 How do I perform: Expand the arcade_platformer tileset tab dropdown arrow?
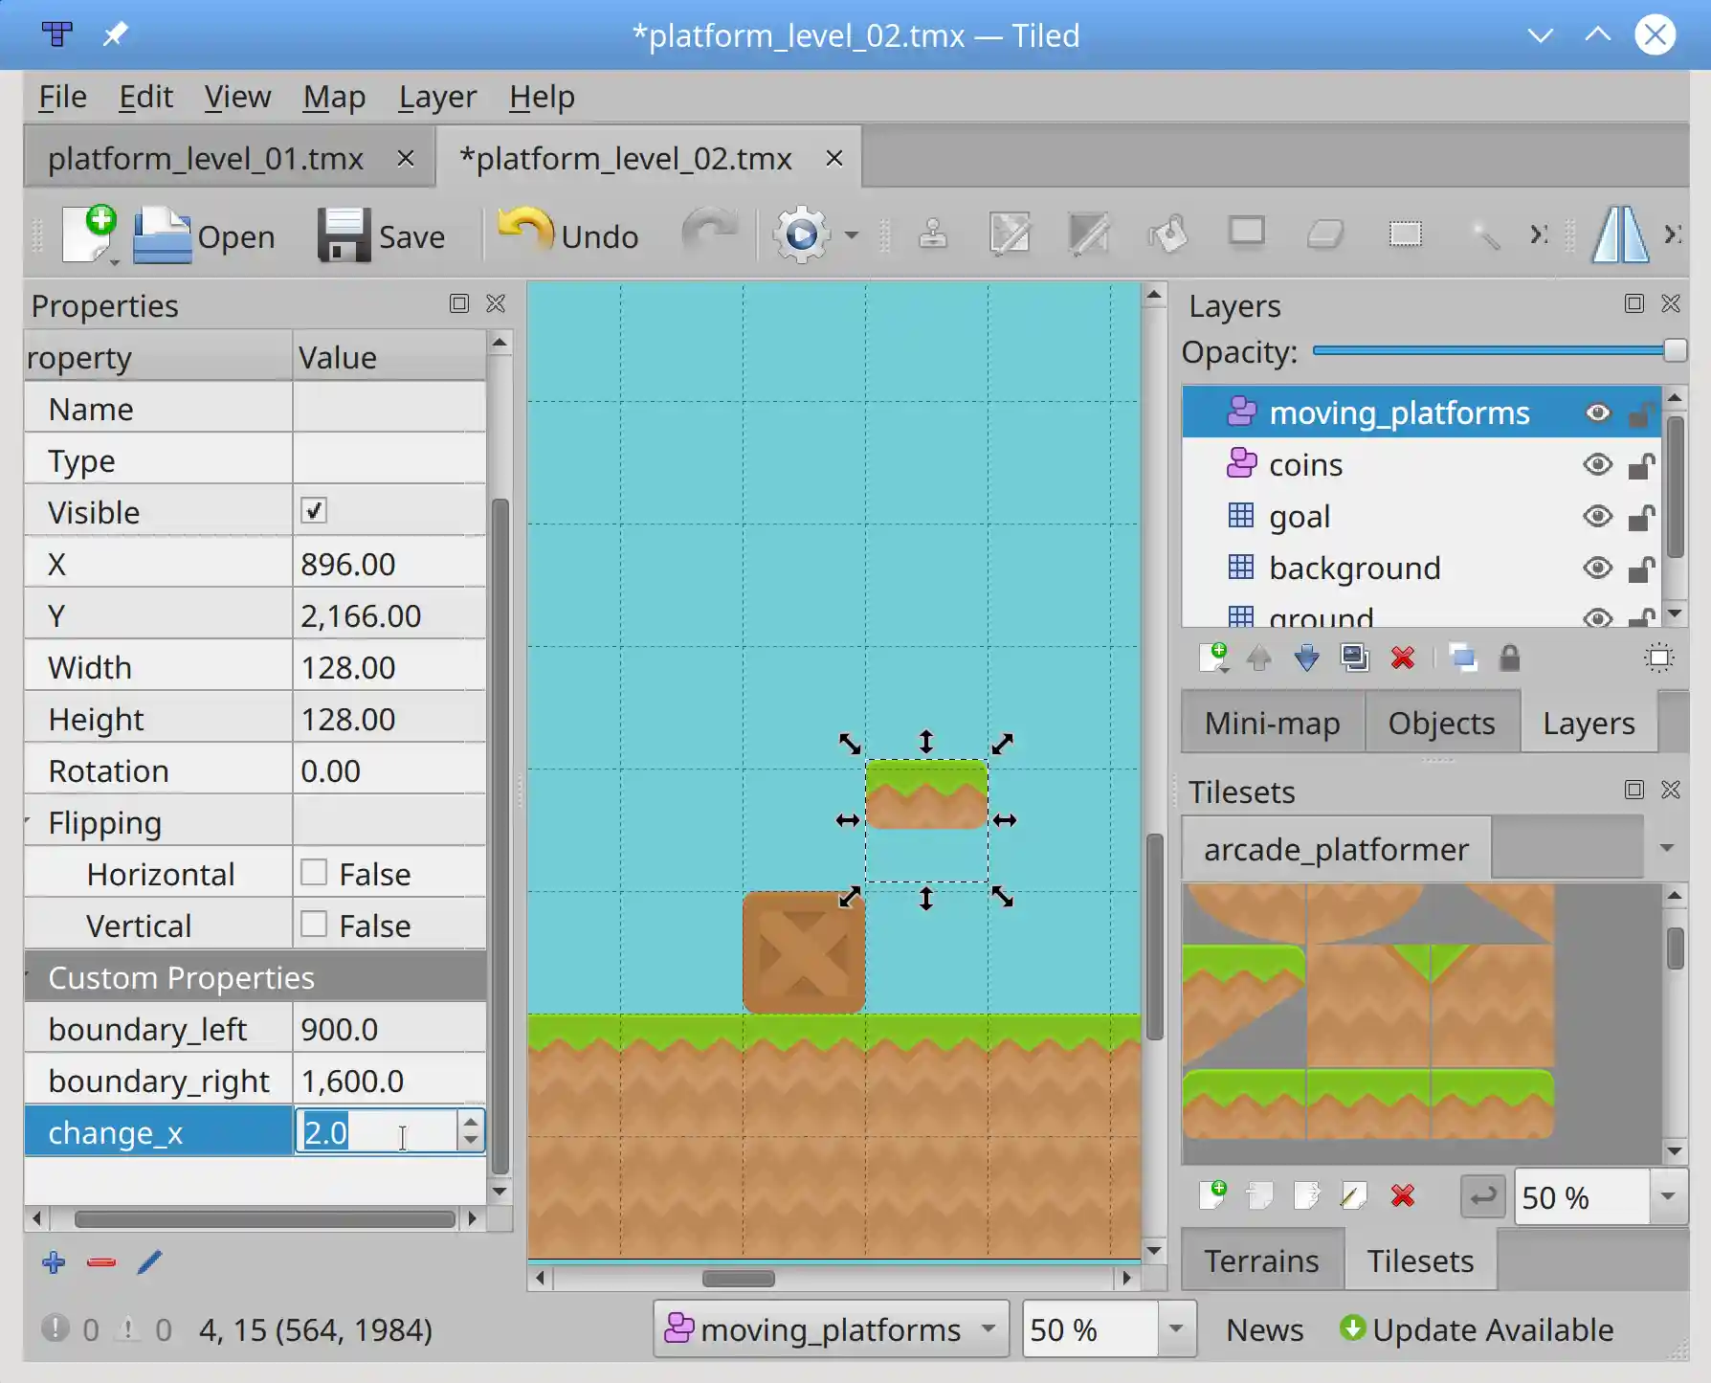tap(1667, 848)
